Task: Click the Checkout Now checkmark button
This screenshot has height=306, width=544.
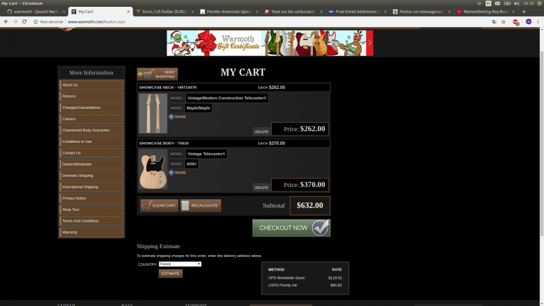Action: 291,228
